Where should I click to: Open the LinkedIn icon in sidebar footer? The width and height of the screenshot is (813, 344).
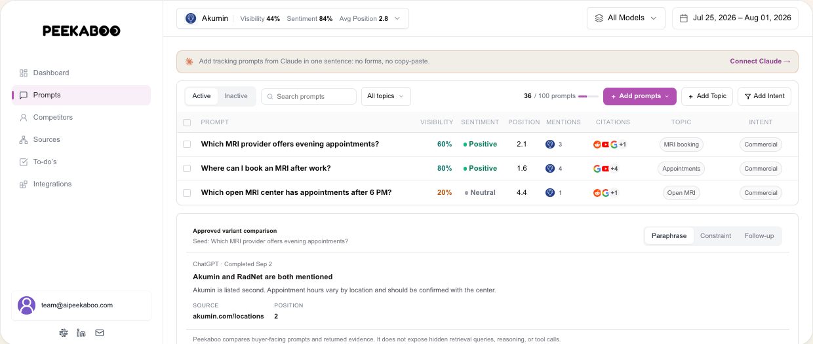[81, 333]
